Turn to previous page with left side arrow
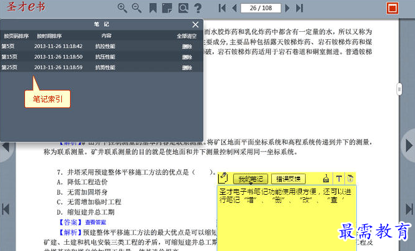 (6, 147)
